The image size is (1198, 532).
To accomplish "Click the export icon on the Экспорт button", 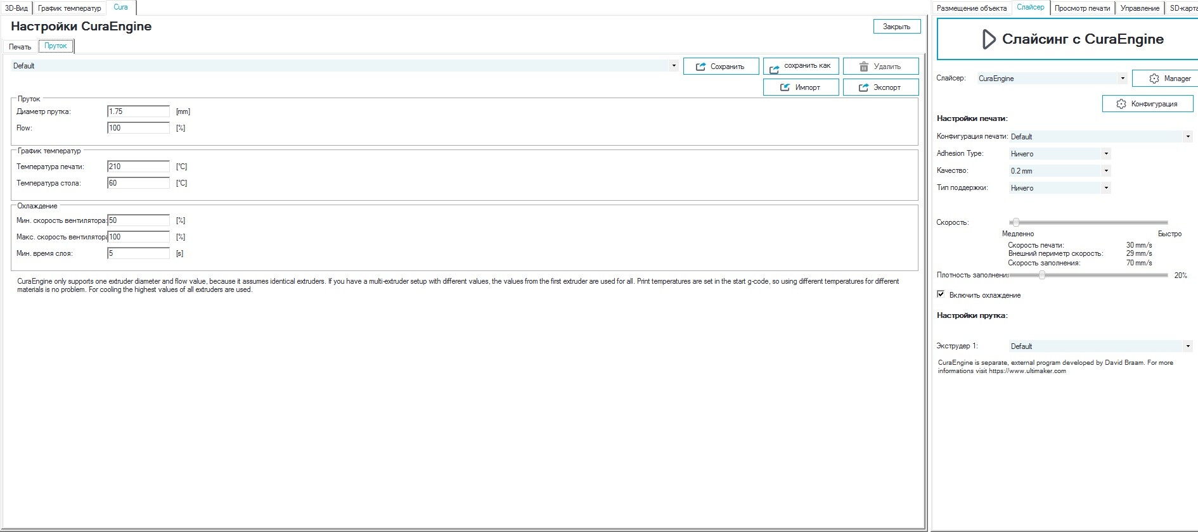I will coord(863,87).
